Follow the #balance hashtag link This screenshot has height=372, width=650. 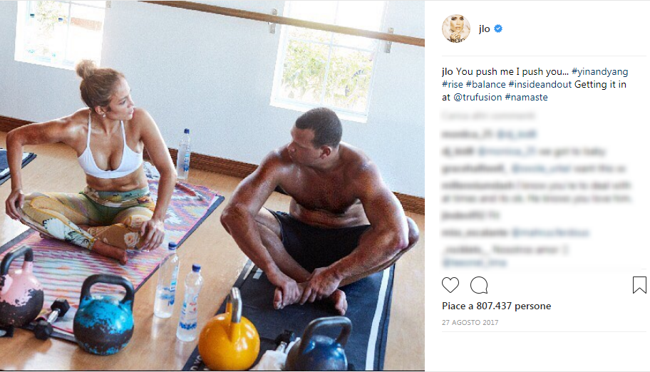click(x=486, y=84)
